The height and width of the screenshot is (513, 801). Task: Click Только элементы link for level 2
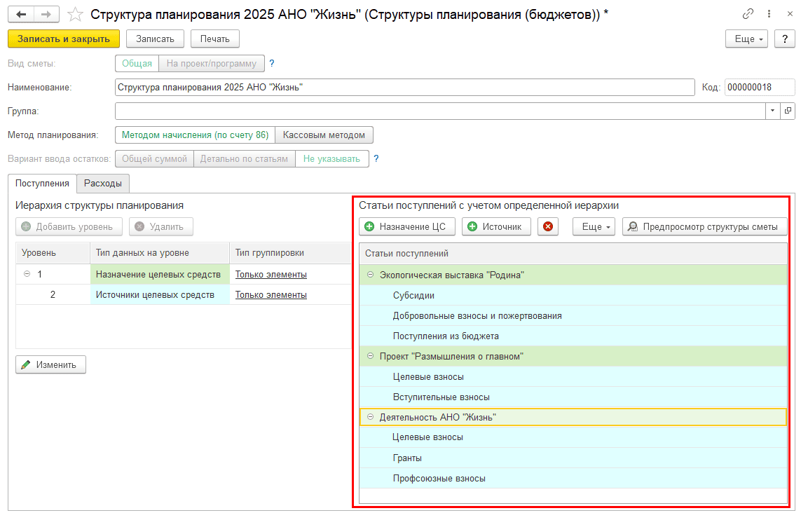tap(271, 294)
